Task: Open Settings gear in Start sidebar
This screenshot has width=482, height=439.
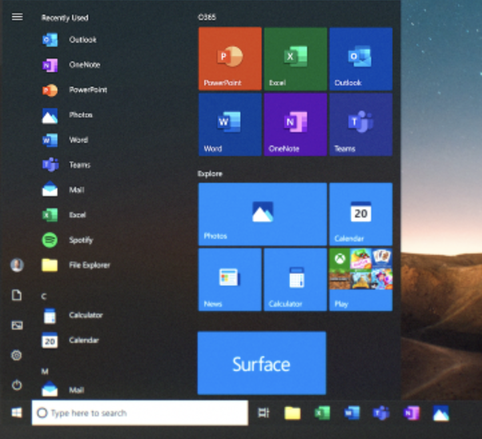Action: point(17,355)
